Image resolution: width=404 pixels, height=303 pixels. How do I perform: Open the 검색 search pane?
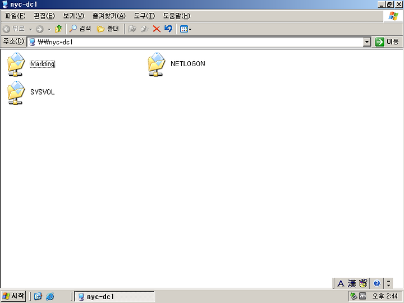pyautogui.click(x=80, y=29)
